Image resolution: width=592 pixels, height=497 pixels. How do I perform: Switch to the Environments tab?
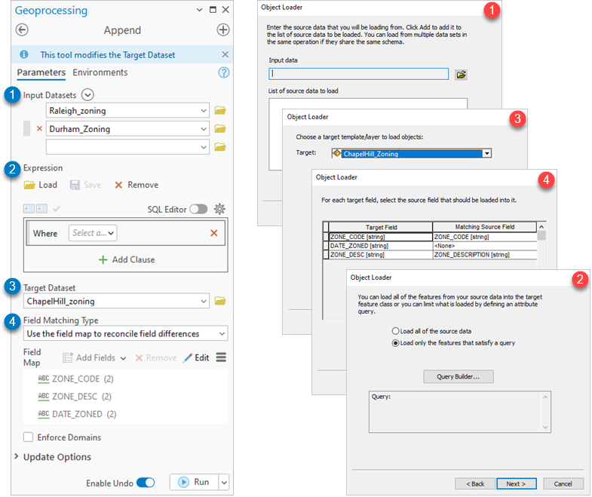100,72
